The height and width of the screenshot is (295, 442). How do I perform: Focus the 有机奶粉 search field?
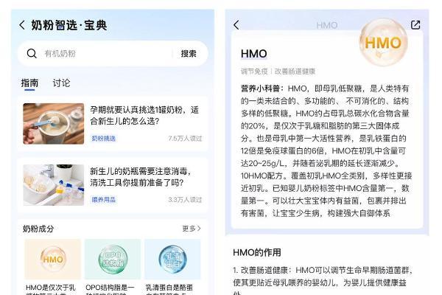(x=107, y=53)
